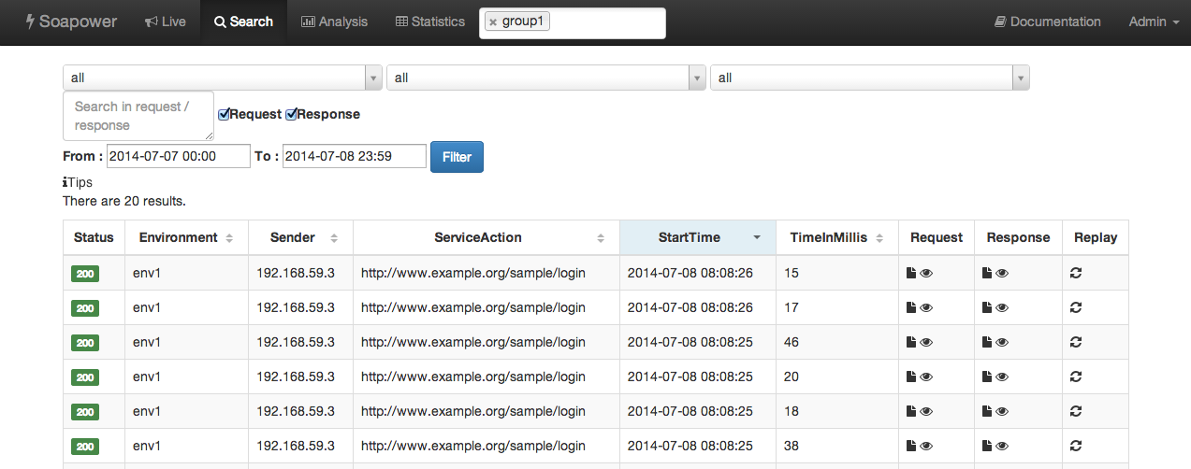The height and width of the screenshot is (469, 1191).
Task: View response with eye icon in 15 ms row
Action: [1002, 273]
